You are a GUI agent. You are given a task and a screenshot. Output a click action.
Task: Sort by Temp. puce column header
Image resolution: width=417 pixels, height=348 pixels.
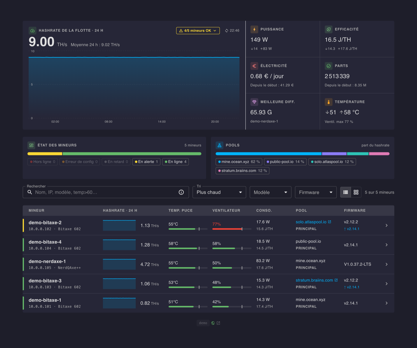[180, 211]
